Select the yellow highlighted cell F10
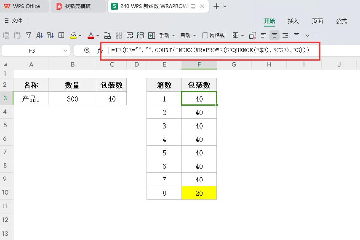 199,193
